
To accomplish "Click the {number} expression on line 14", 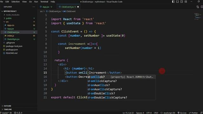I will [79, 68].
